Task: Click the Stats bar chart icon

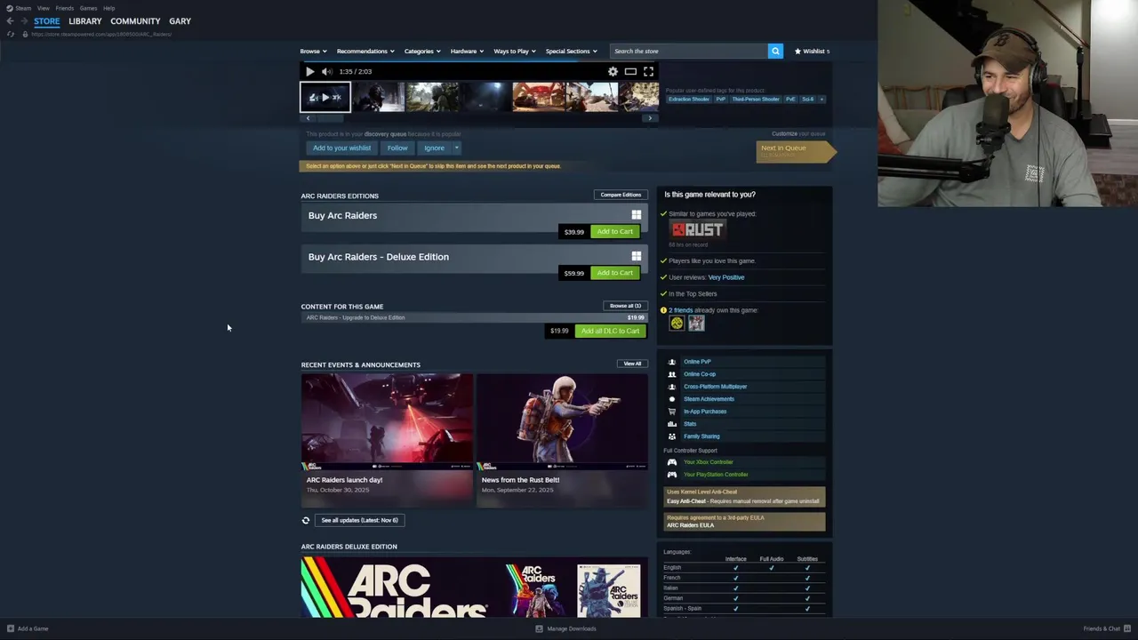Action: [x=671, y=424]
